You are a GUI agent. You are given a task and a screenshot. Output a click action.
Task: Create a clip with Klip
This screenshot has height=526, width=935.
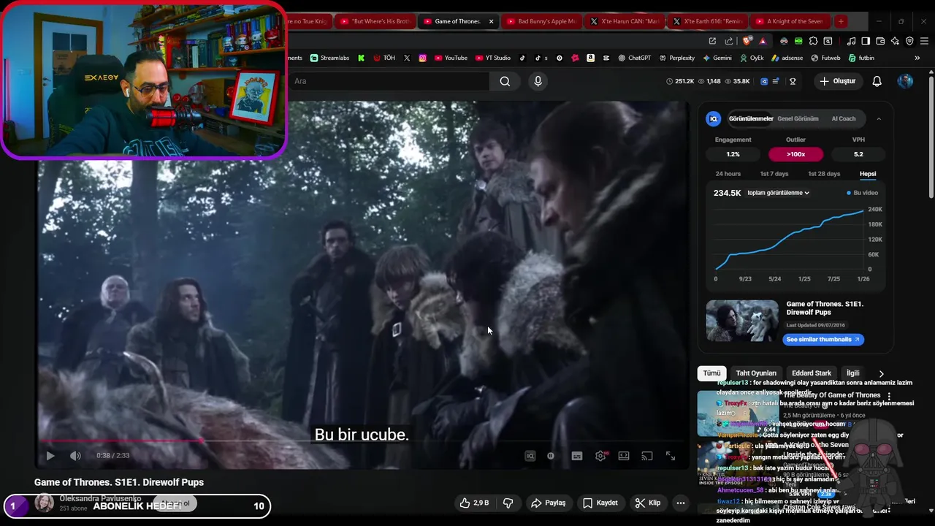point(648,503)
